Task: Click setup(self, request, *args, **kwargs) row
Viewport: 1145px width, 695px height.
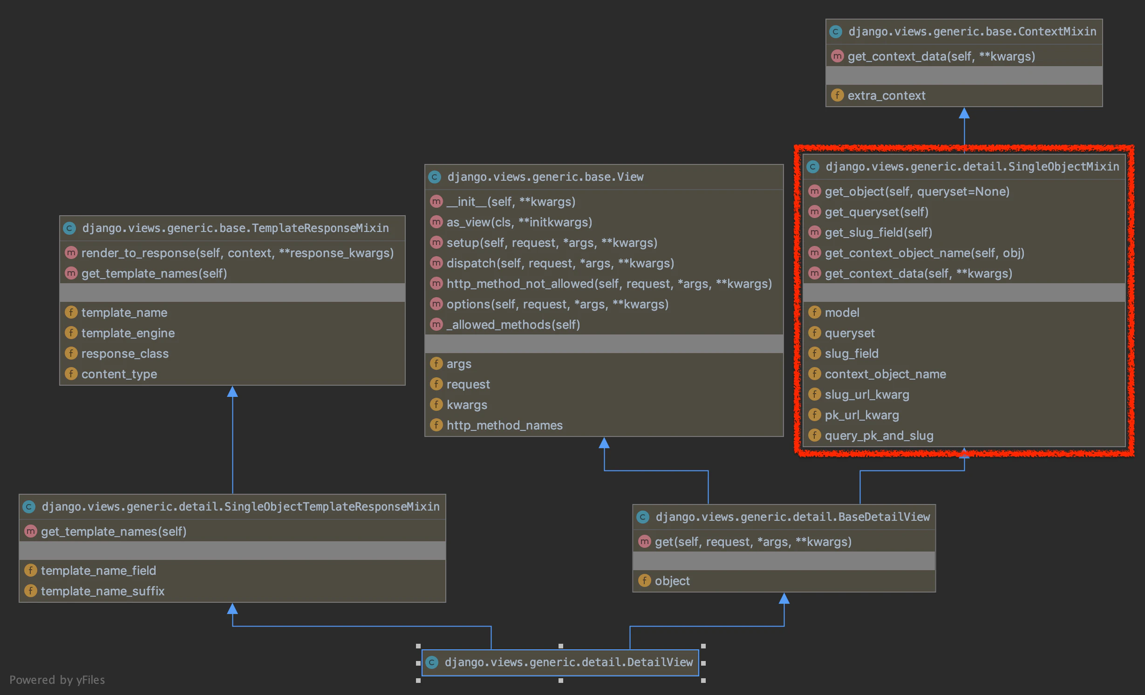Action: coord(604,243)
